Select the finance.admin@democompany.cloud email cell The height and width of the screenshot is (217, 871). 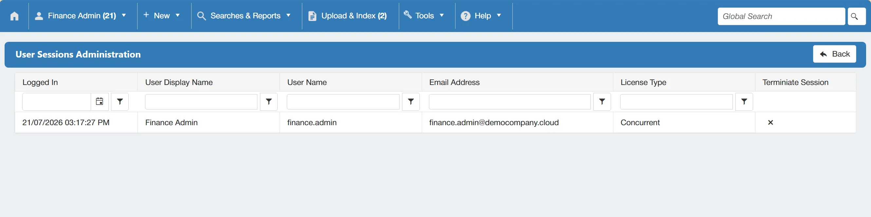coord(517,123)
